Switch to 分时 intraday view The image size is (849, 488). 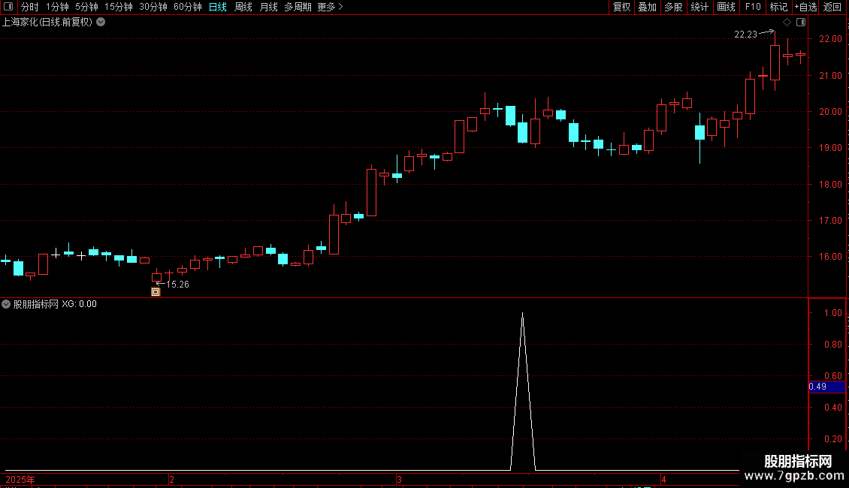coord(30,7)
